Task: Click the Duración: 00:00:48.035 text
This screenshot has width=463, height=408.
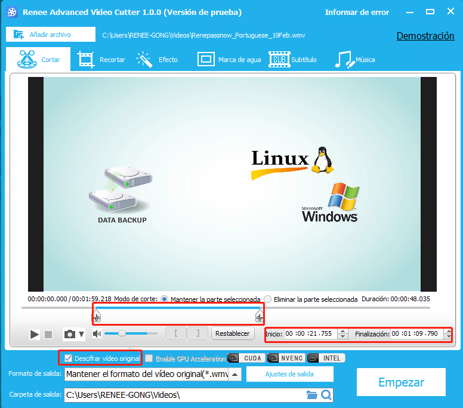Action: point(396,299)
